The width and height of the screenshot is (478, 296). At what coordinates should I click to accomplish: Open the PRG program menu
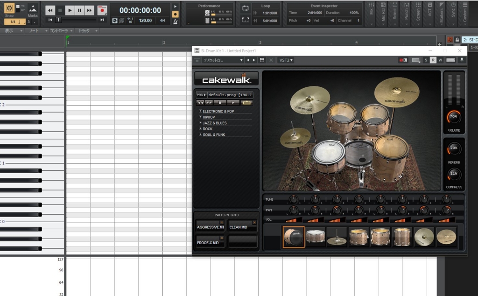tap(201, 95)
